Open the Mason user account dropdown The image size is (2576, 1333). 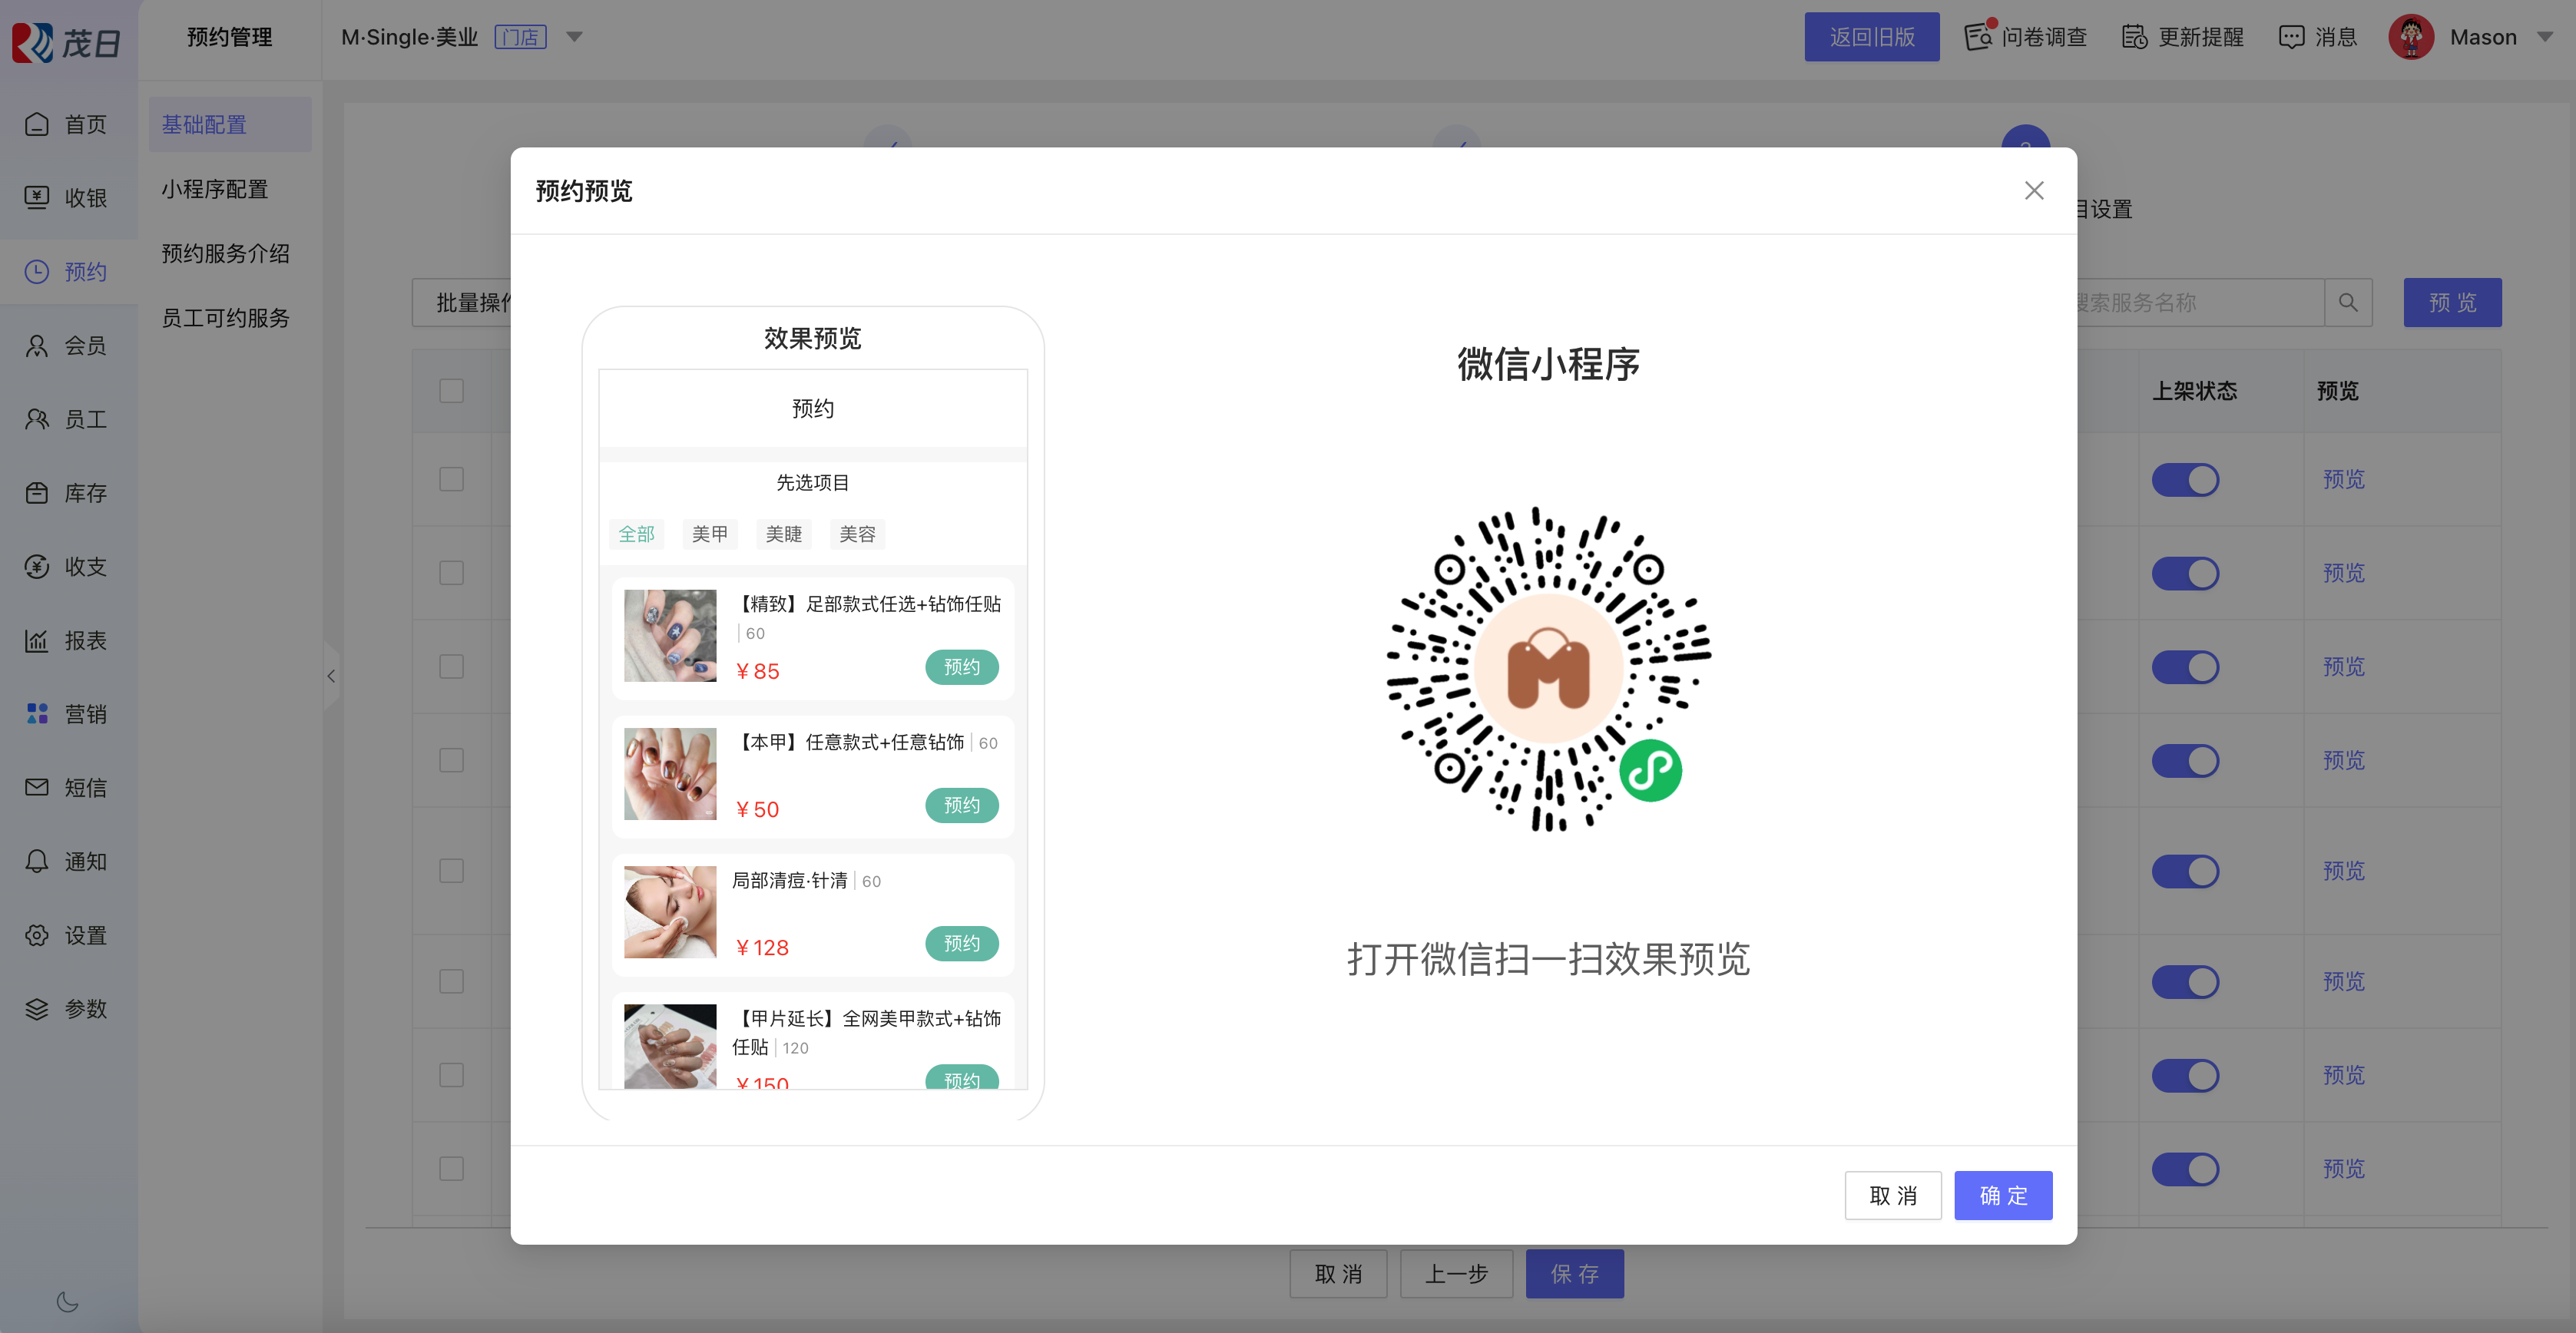[2545, 37]
